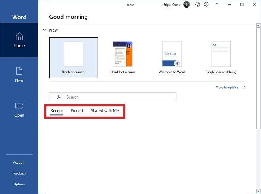Viewport: 261px width, 194px height.
Task: Minimize the Word window
Action: coord(229,4)
